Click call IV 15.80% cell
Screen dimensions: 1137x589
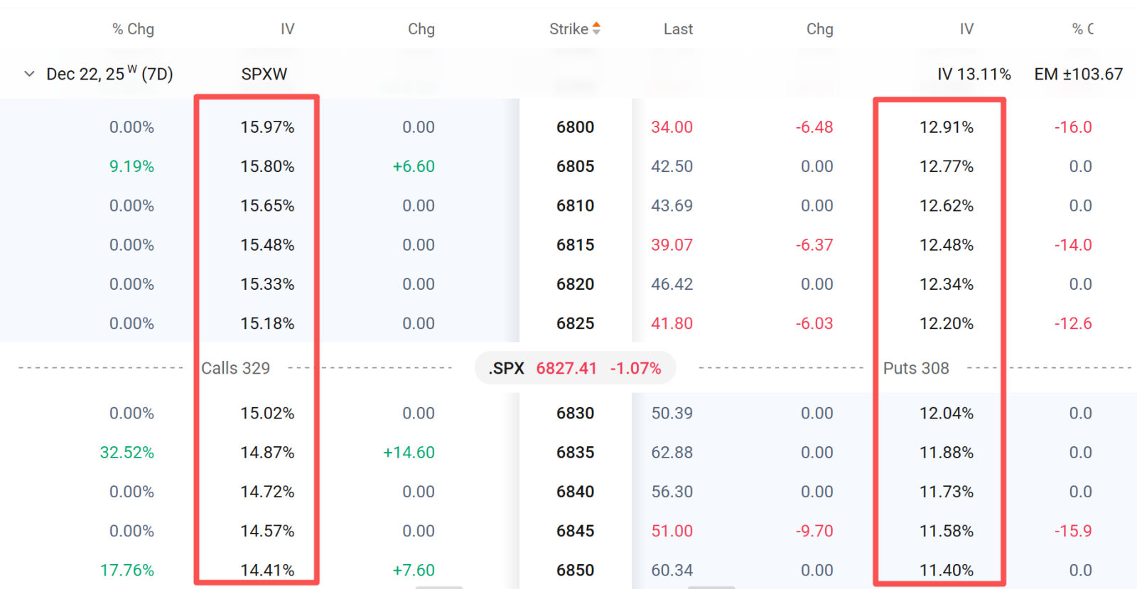pos(267,166)
